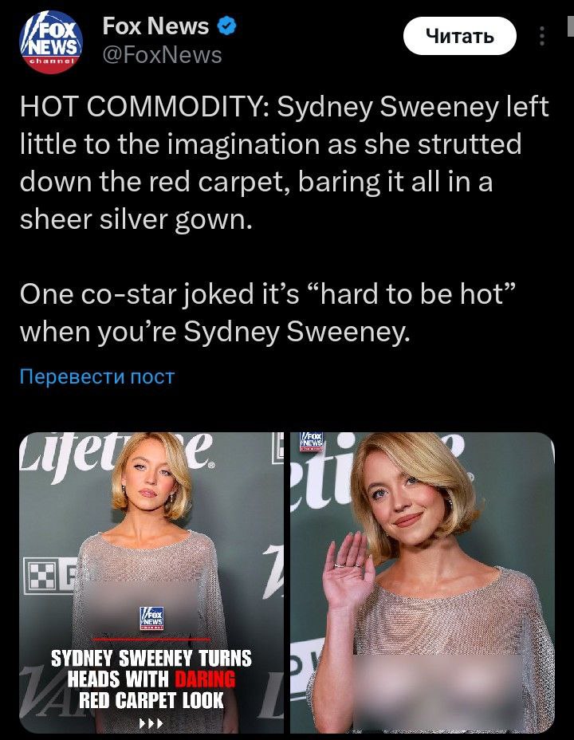574x740 pixels.
Task: Click Fox News logo above headline caption
Action: pos(152,618)
